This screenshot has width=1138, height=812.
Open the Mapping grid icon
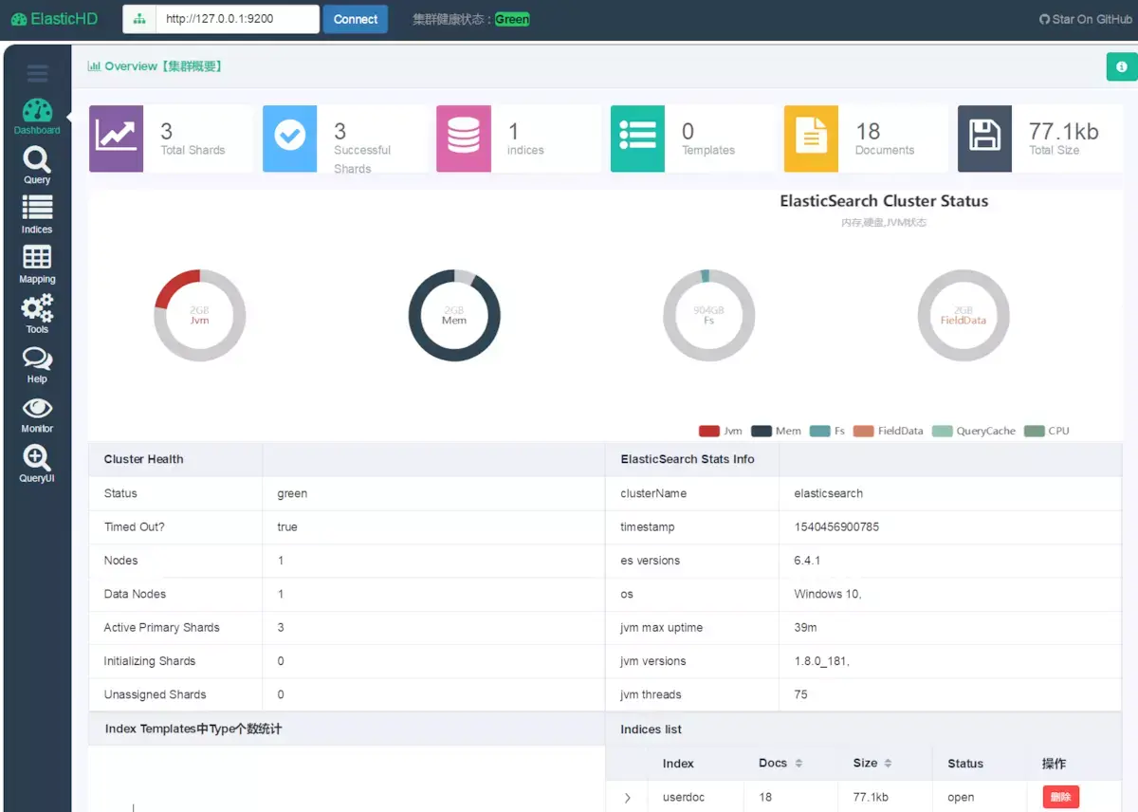pyautogui.click(x=37, y=257)
